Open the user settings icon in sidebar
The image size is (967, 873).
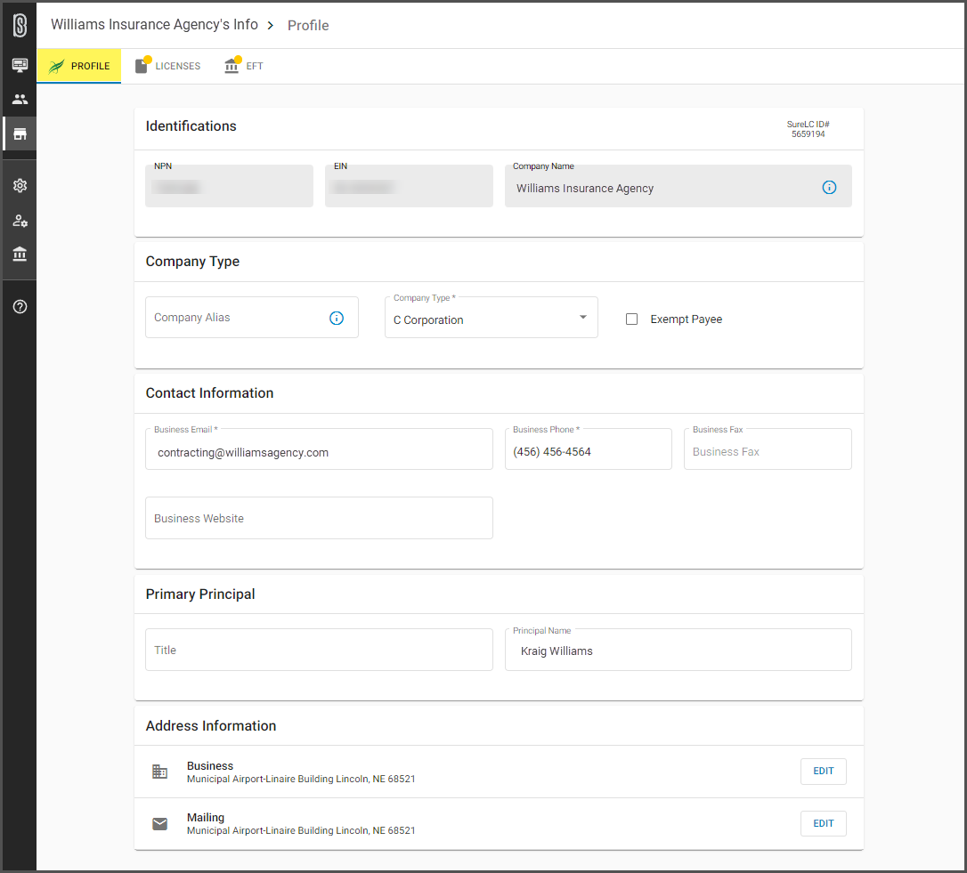[x=20, y=220]
